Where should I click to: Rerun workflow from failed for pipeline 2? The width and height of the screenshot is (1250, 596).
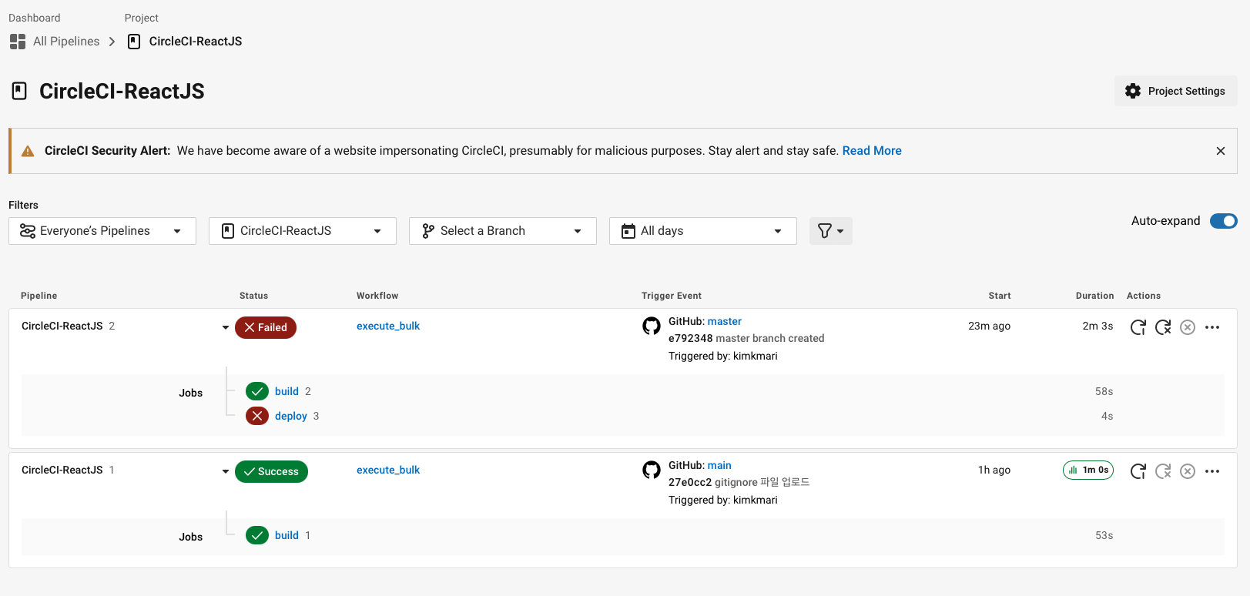pos(1163,327)
